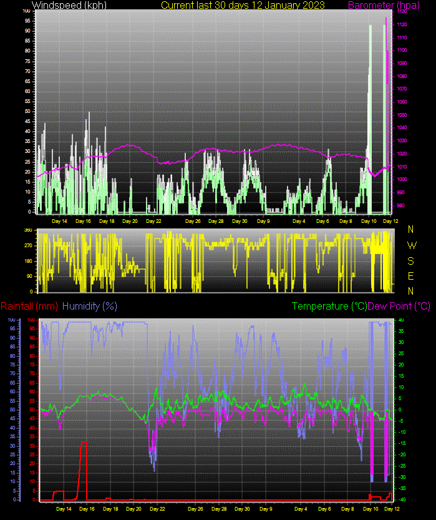
Task: Click the S compass letter beside wind direction chart
Action: [x=410, y=260]
